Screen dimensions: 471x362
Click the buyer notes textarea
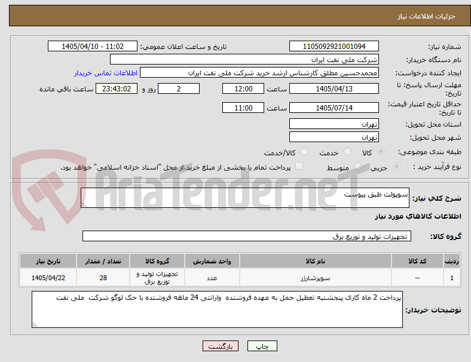point(217,309)
